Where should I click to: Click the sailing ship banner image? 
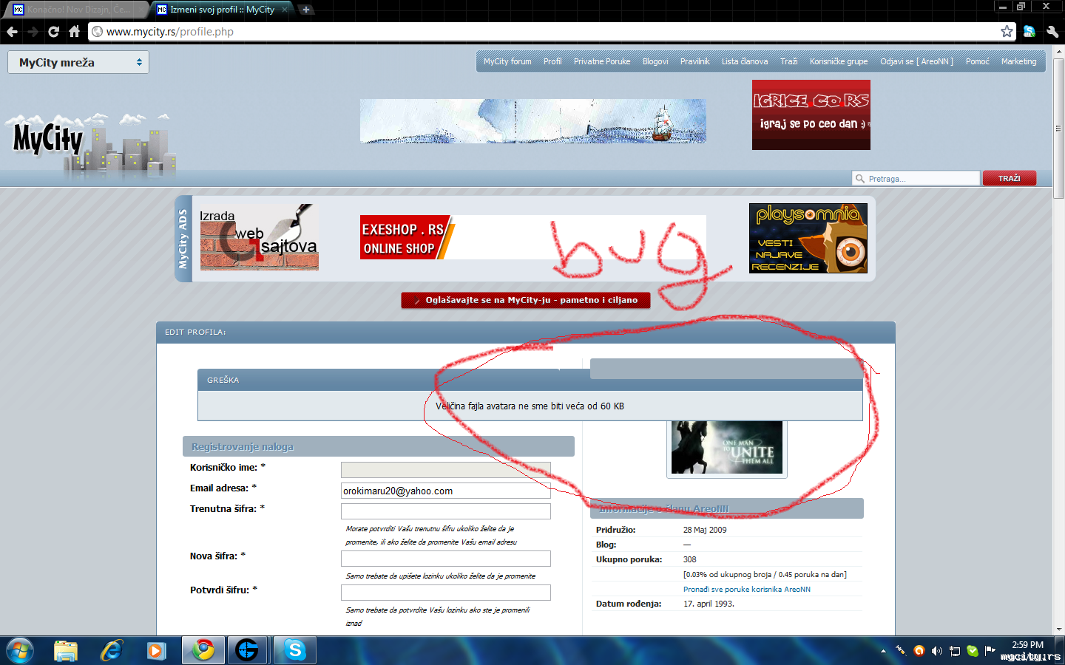click(x=533, y=121)
